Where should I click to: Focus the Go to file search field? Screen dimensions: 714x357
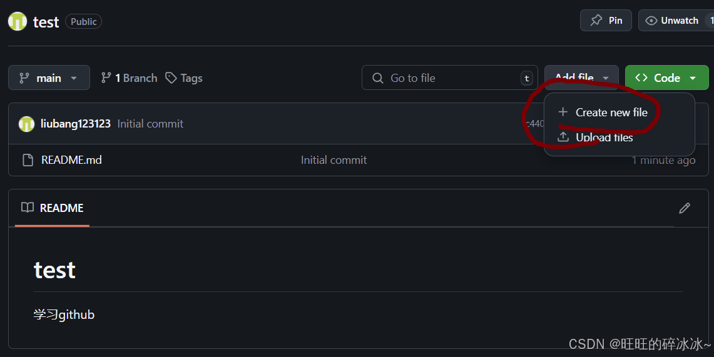[x=449, y=78]
